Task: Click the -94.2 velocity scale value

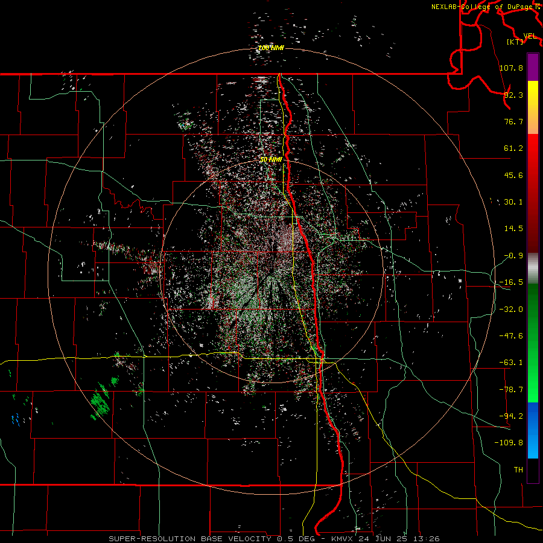Action: (x=511, y=416)
